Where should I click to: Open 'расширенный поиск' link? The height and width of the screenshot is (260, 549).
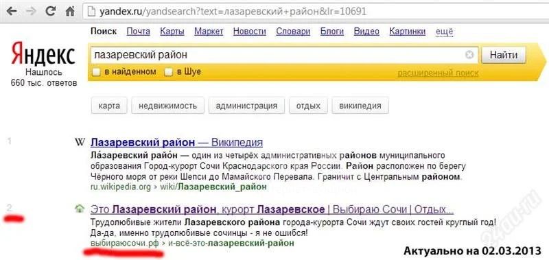tap(438, 73)
